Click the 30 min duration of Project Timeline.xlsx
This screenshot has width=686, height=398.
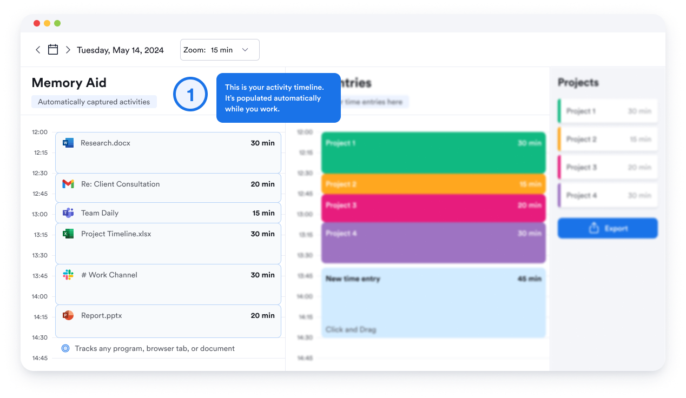point(262,234)
